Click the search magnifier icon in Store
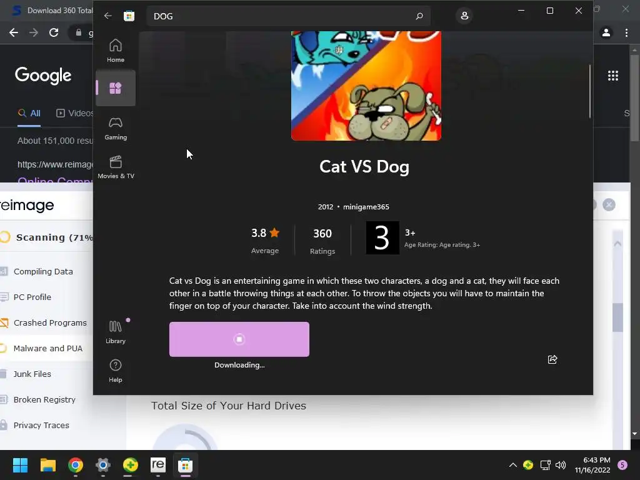 click(419, 16)
